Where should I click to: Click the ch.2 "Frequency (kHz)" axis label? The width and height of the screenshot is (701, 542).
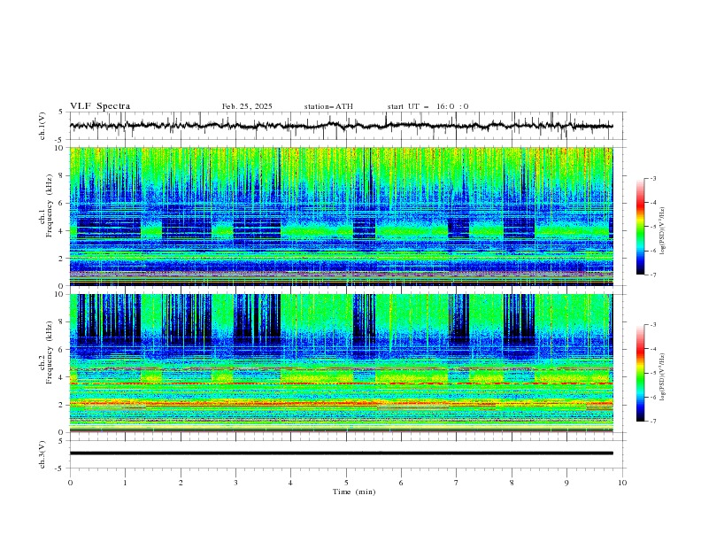point(49,352)
